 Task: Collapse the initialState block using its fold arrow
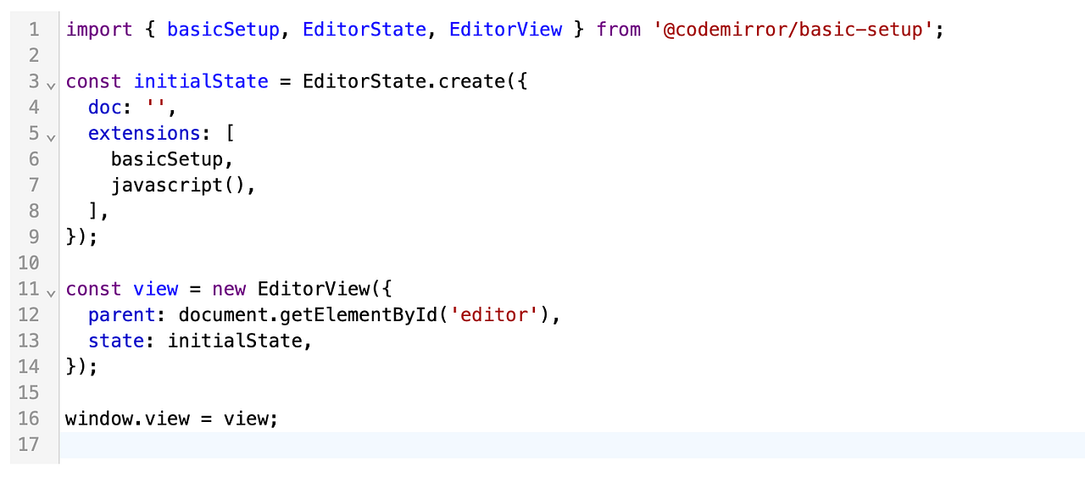pos(50,86)
